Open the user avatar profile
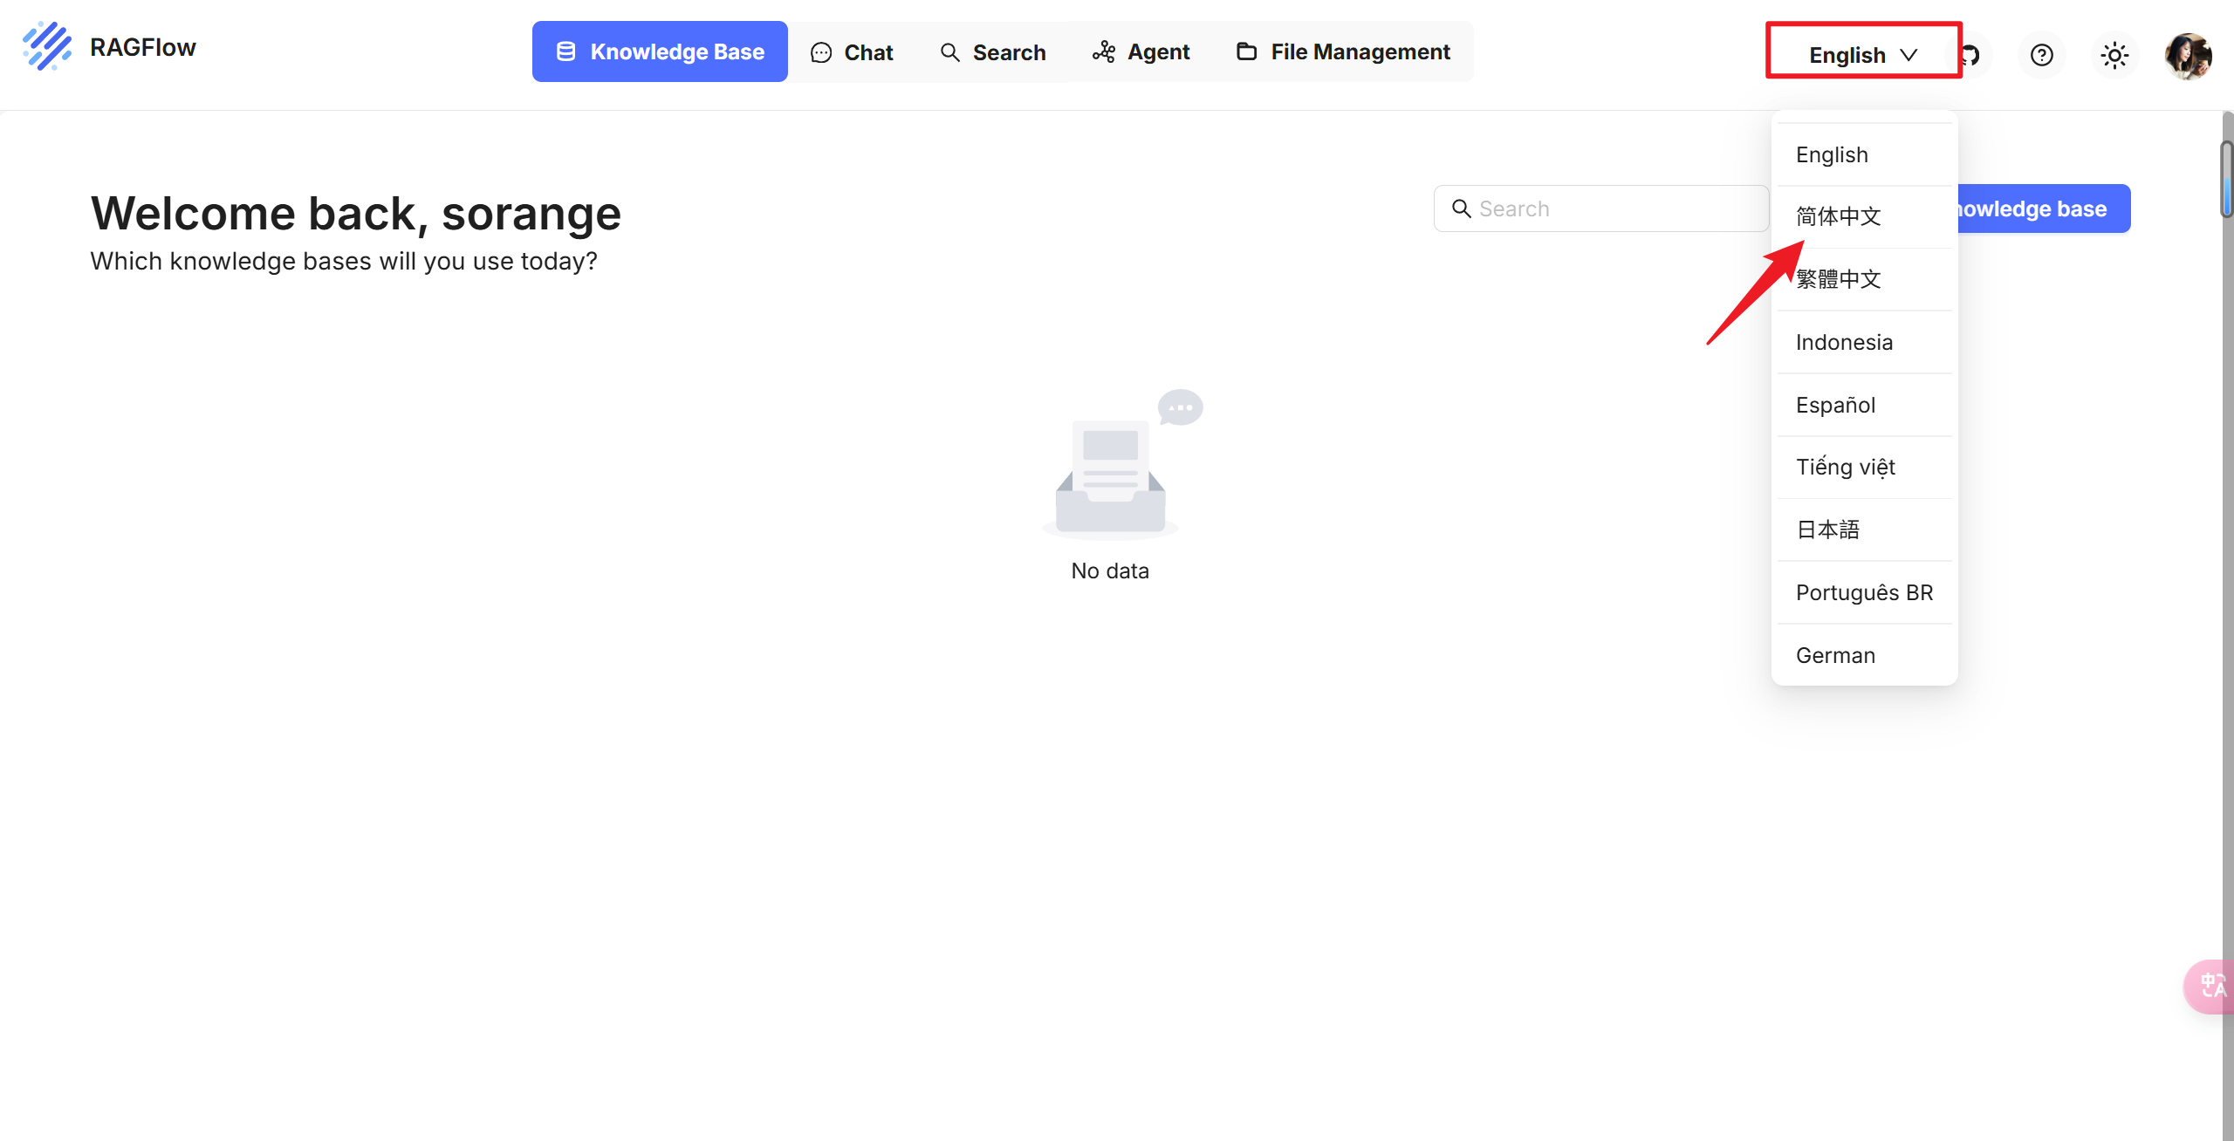The width and height of the screenshot is (2234, 1141). coord(2188,56)
